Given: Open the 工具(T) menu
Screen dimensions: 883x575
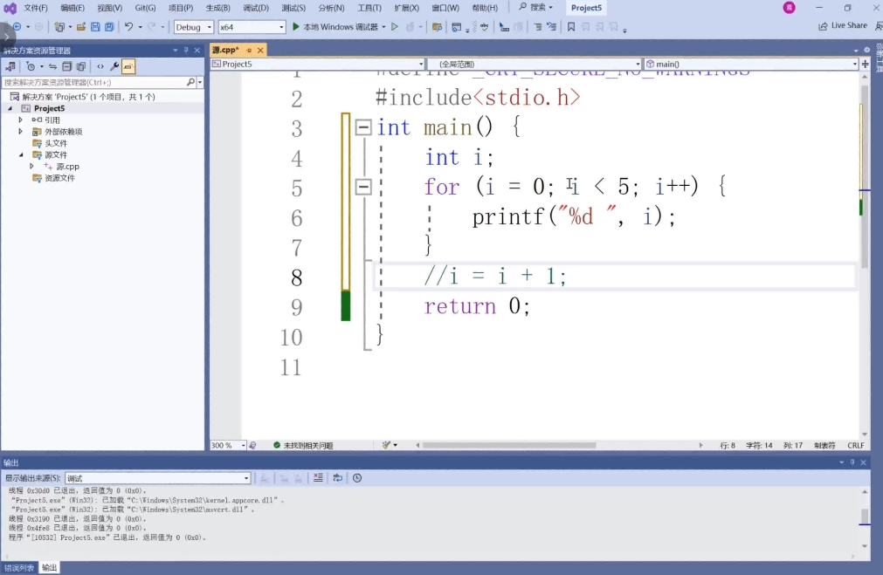Looking at the screenshot, I should point(369,8).
